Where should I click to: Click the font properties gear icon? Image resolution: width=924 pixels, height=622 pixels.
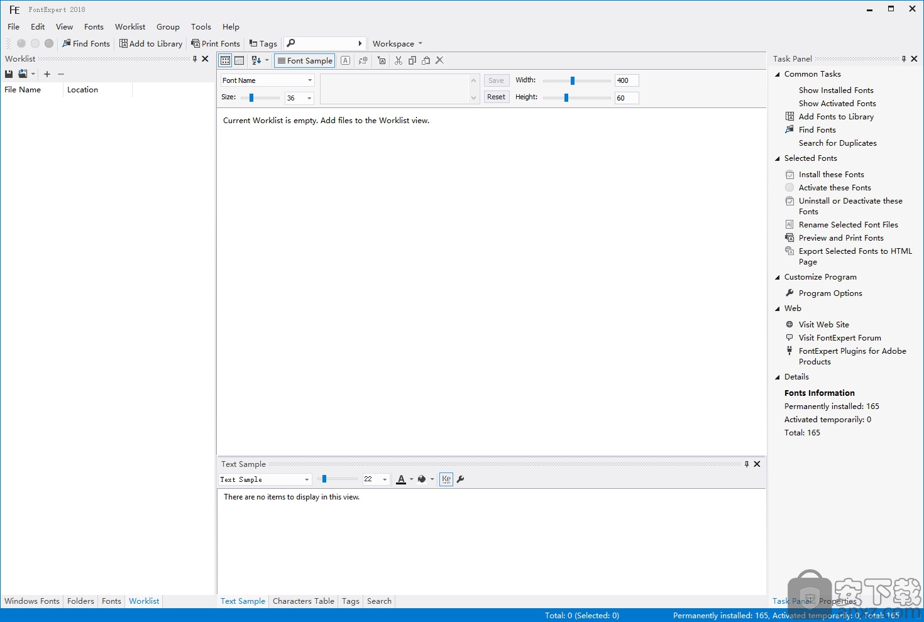(x=363, y=60)
